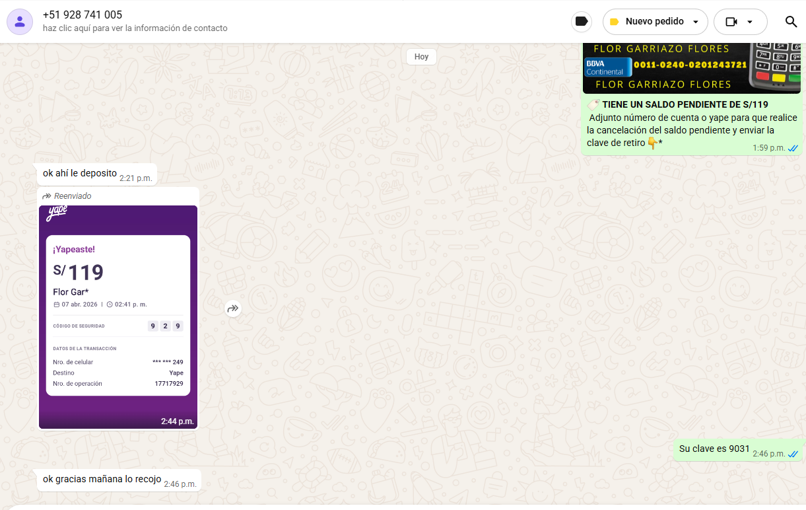Click the contact profile avatar icon

point(20,22)
